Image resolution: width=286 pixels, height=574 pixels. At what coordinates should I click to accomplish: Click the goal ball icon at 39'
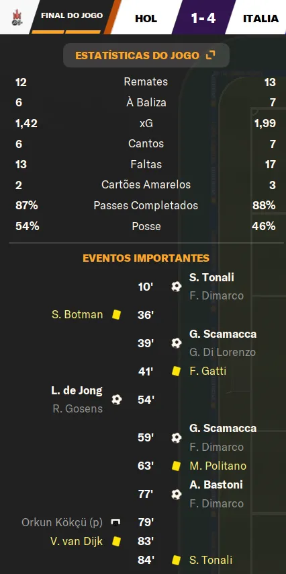[177, 343]
